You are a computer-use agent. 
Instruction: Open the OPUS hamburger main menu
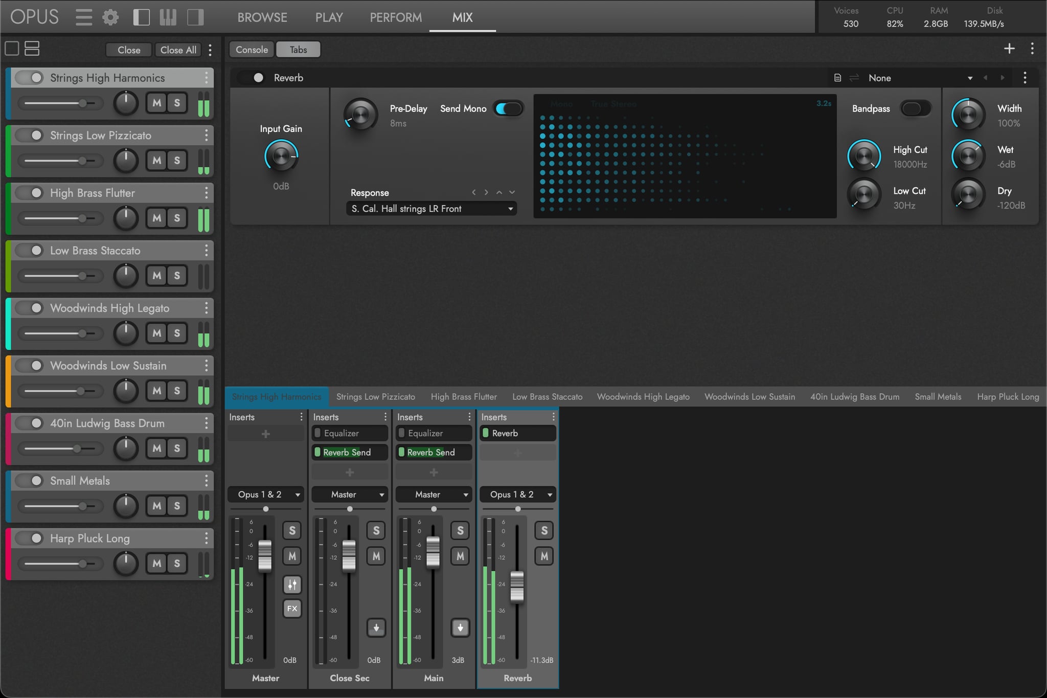84,17
